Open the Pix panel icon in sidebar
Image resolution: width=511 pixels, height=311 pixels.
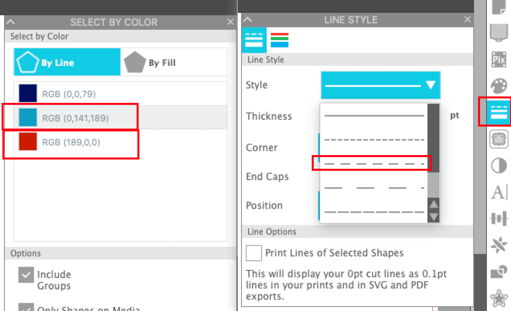coord(499,60)
